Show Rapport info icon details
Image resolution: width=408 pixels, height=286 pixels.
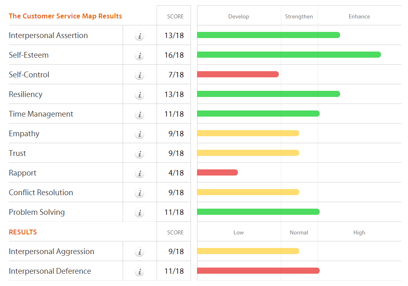140,173
